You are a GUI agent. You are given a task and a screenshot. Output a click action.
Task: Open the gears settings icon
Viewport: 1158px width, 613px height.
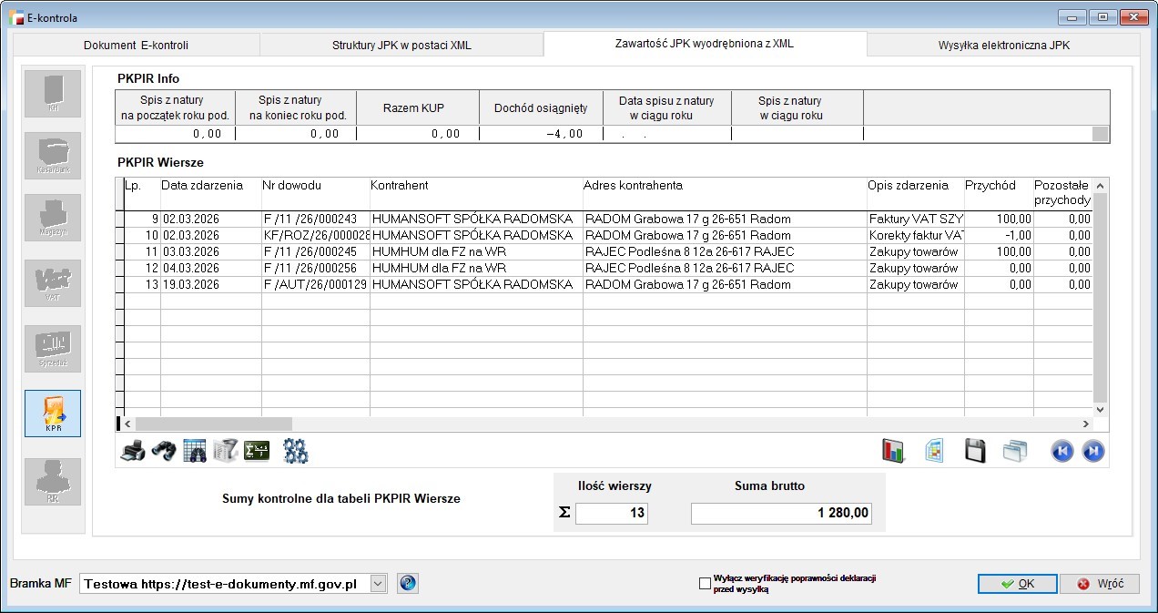[x=295, y=451]
